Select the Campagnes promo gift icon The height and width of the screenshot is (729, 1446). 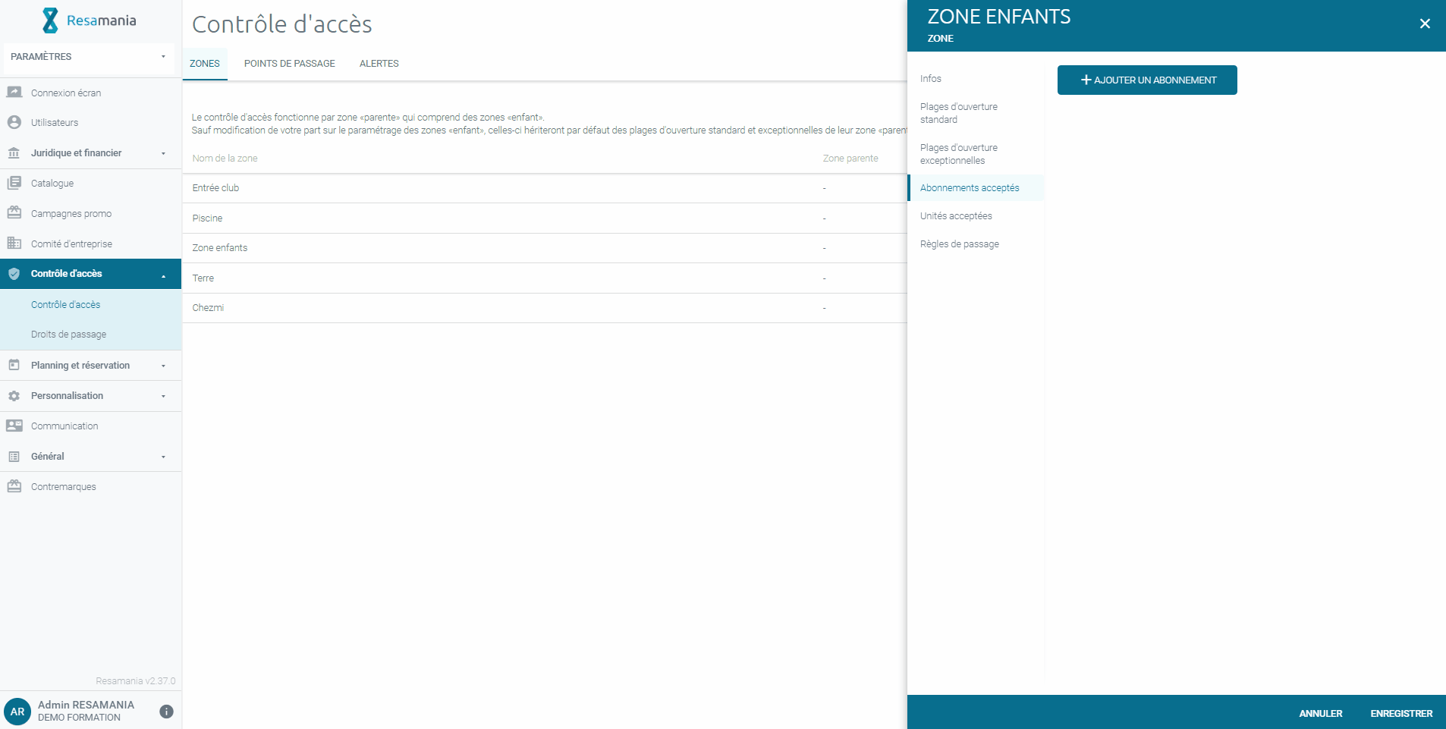(14, 213)
